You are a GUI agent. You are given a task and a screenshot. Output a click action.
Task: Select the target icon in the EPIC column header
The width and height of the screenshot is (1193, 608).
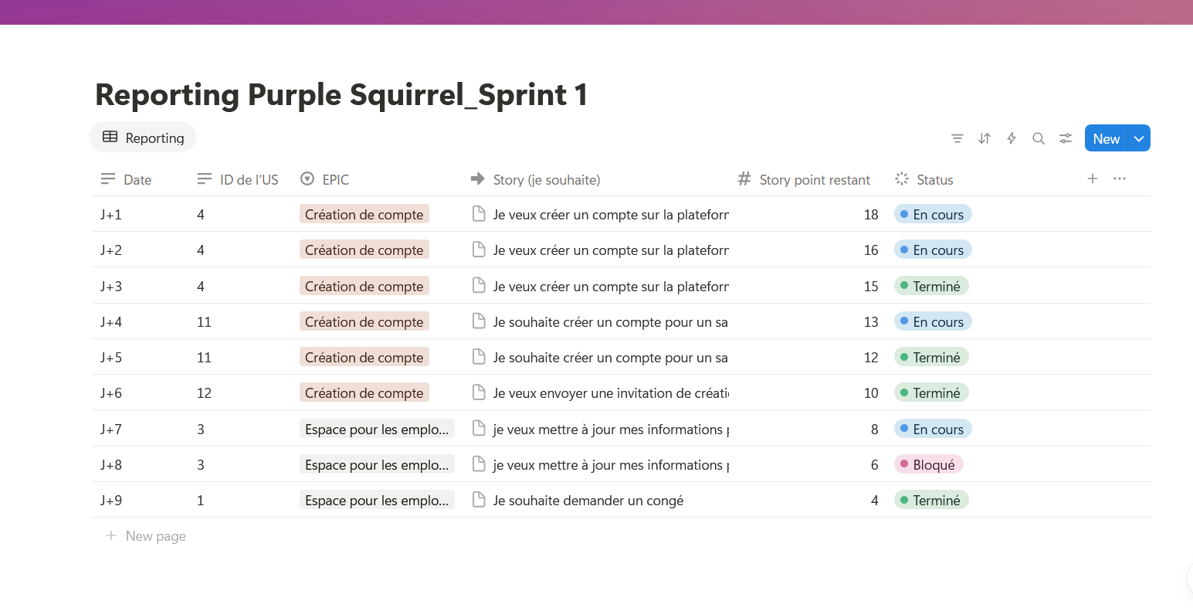(308, 178)
